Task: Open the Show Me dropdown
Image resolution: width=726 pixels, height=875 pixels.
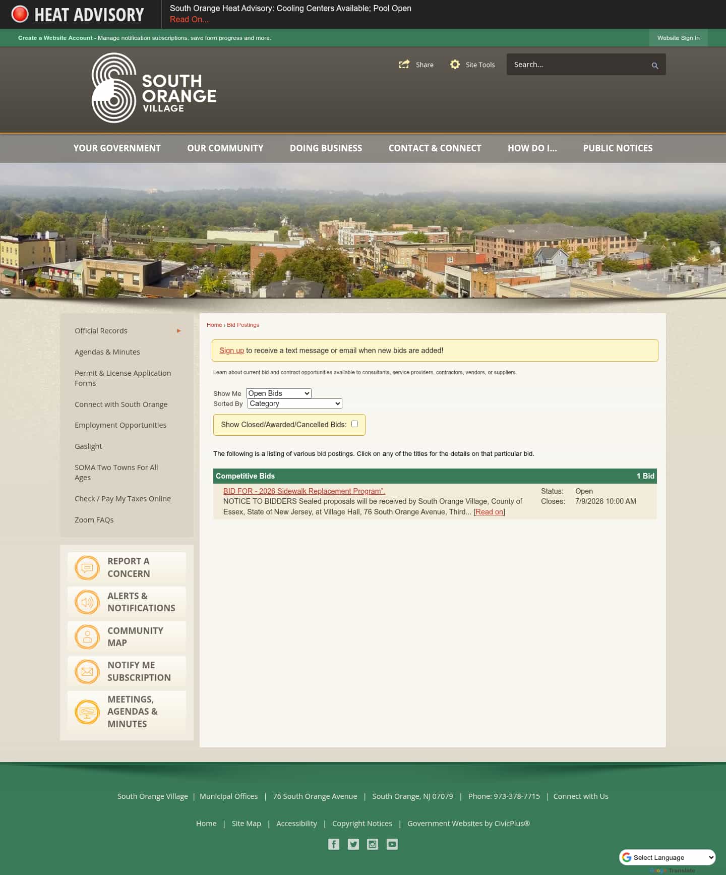Action: (x=279, y=393)
